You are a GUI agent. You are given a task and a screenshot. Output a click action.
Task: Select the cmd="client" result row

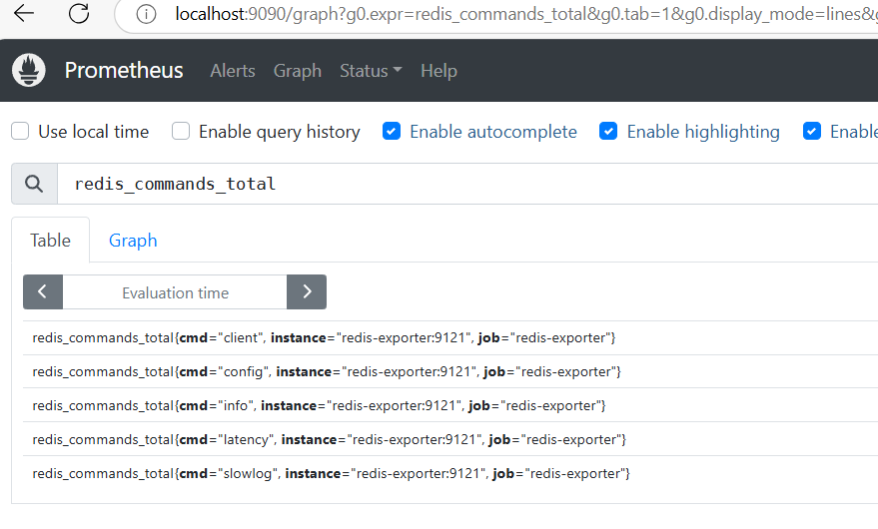tap(450, 337)
